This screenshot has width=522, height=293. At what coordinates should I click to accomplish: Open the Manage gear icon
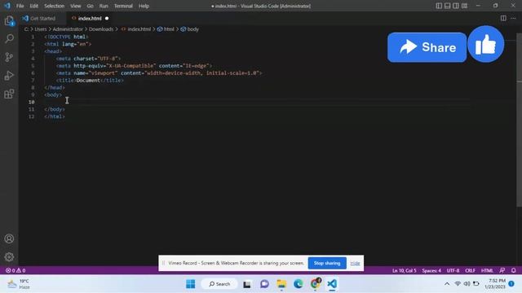9,256
